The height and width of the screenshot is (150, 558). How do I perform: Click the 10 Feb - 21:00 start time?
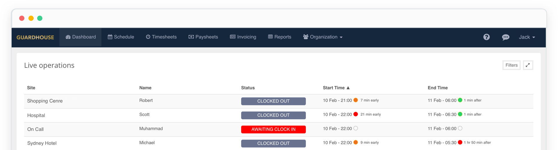[x=337, y=100]
